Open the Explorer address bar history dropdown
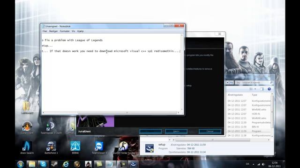Viewport: 300px width, 168px height. [227, 83]
